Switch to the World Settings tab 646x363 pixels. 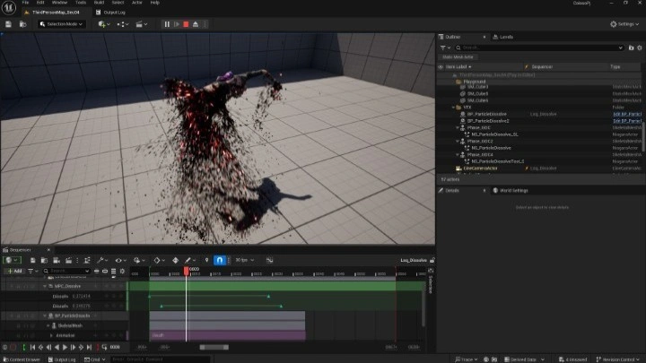(512, 190)
